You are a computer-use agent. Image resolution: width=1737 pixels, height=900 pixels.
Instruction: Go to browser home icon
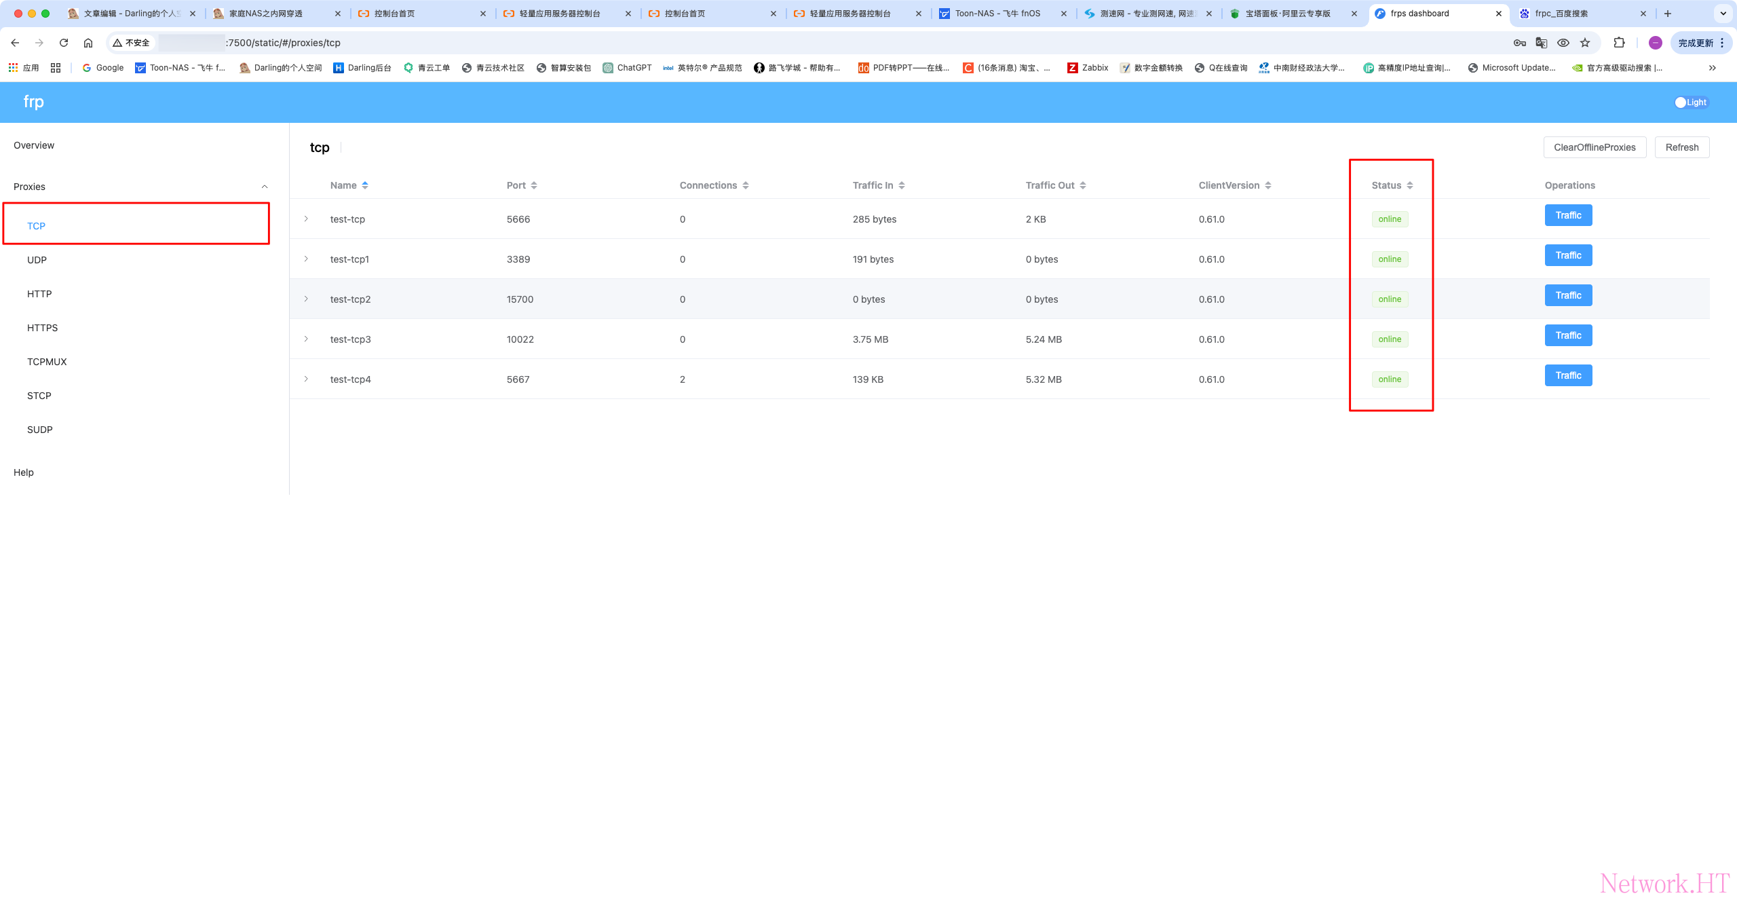click(x=88, y=43)
